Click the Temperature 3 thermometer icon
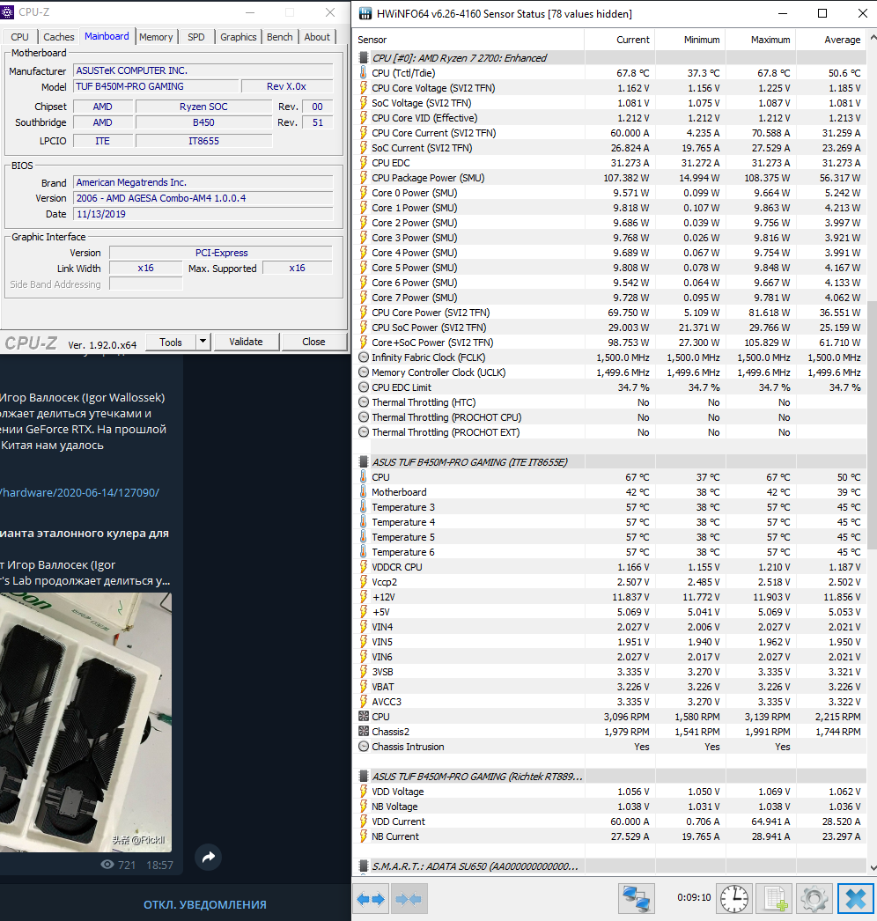This screenshot has height=921, width=877. click(363, 507)
